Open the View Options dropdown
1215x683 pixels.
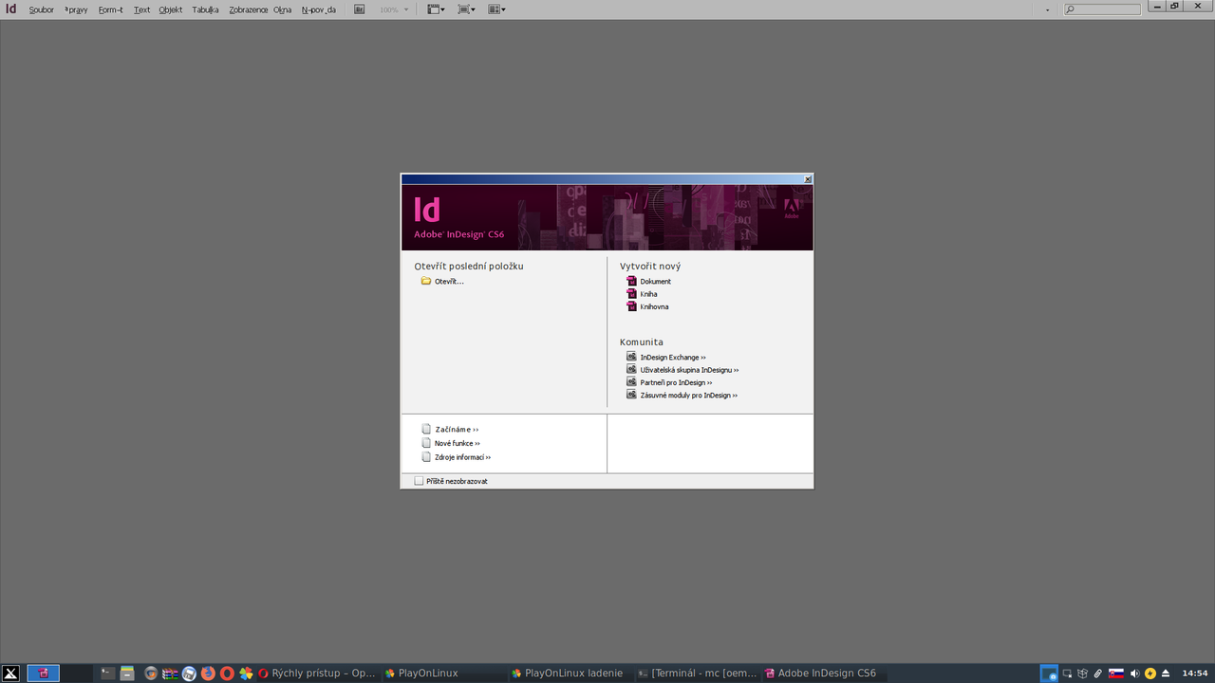point(435,9)
